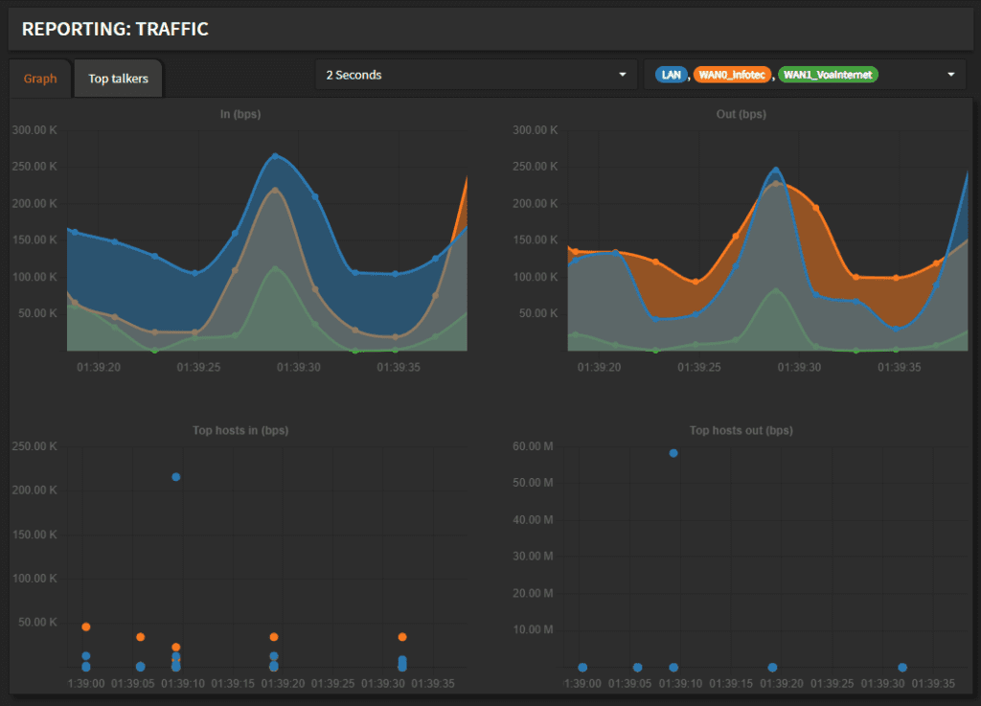Open the Top talkers tab
The height and width of the screenshot is (706, 981).
(x=118, y=79)
